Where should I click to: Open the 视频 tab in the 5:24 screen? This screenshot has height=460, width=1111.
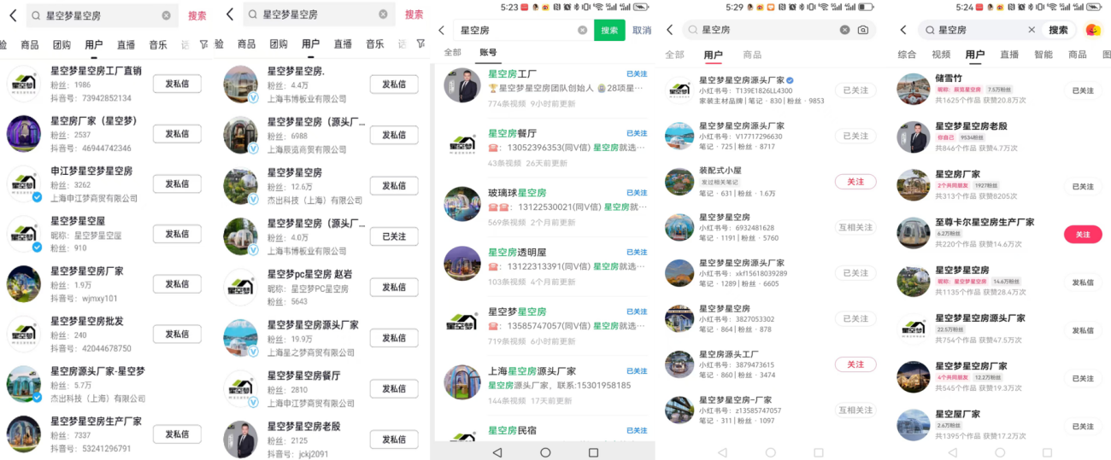pyautogui.click(x=941, y=55)
